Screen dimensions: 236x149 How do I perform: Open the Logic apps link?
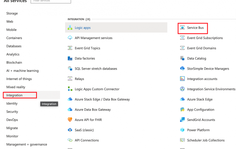[83, 28]
